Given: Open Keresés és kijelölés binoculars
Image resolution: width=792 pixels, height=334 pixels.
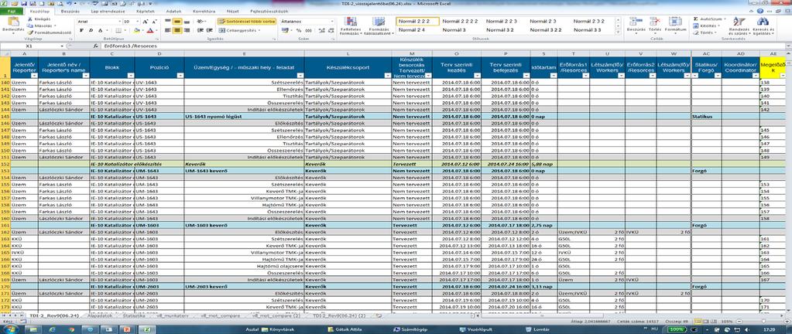Looking at the screenshot, I should [763, 26].
